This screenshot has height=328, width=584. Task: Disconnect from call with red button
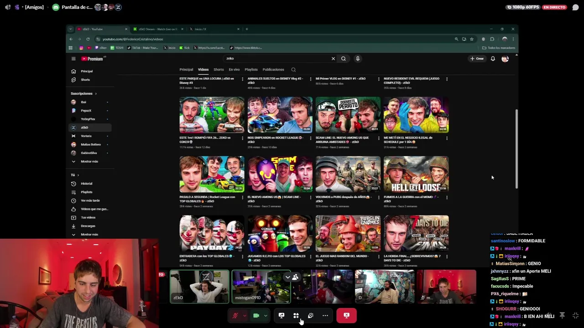[x=346, y=315]
